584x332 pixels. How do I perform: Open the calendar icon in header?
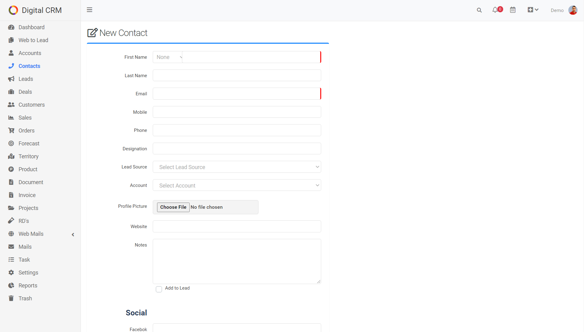513,10
